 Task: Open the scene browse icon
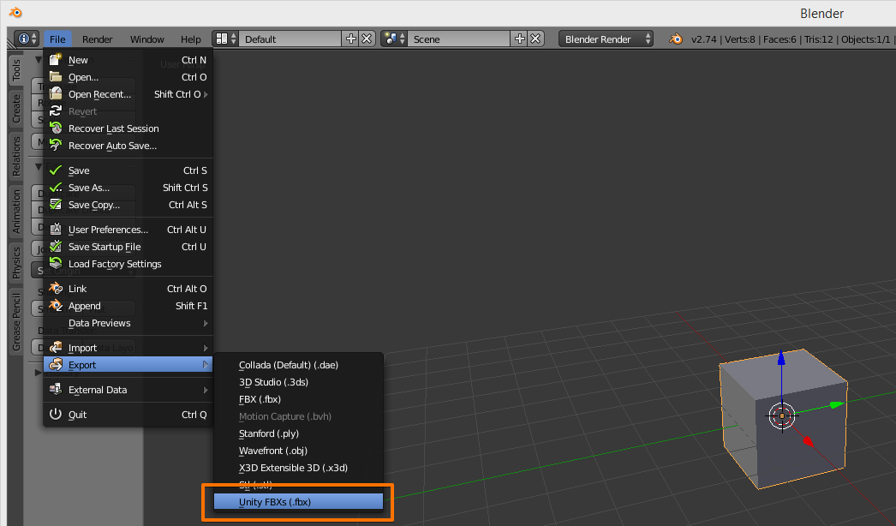pyautogui.click(x=394, y=39)
